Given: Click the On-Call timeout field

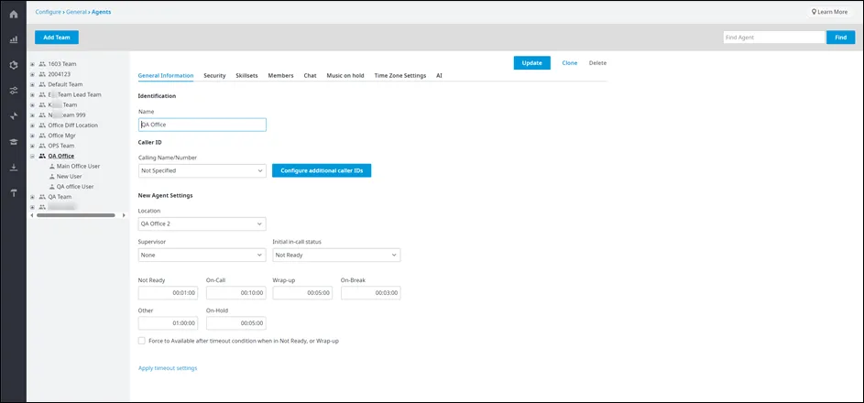Looking at the screenshot, I should (x=236, y=293).
